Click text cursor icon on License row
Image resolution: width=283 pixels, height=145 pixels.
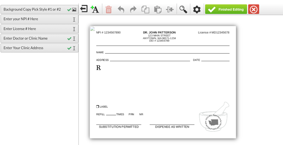(74, 29)
